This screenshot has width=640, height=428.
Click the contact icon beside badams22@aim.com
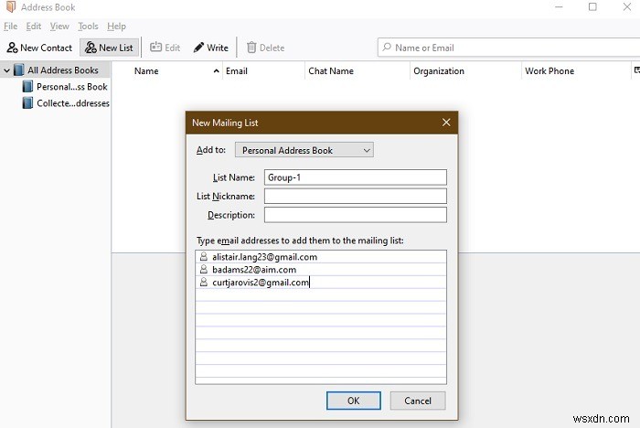point(204,269)
